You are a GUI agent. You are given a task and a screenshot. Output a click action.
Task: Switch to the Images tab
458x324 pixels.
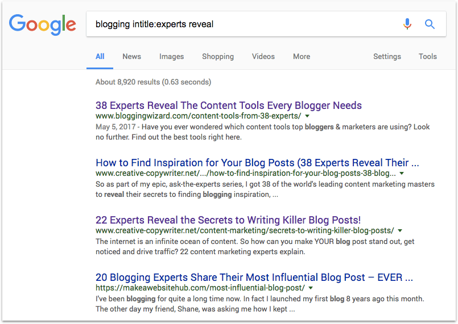[171, 57]
